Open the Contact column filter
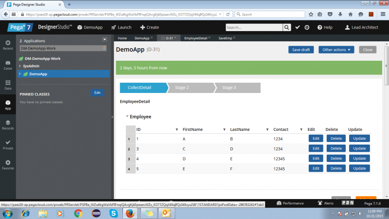Screen dimensions: 389x219 pos(301,129)
